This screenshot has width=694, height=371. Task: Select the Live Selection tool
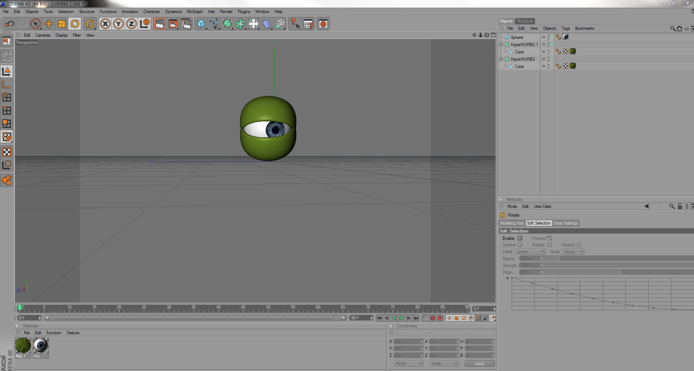tap(36, 24)
